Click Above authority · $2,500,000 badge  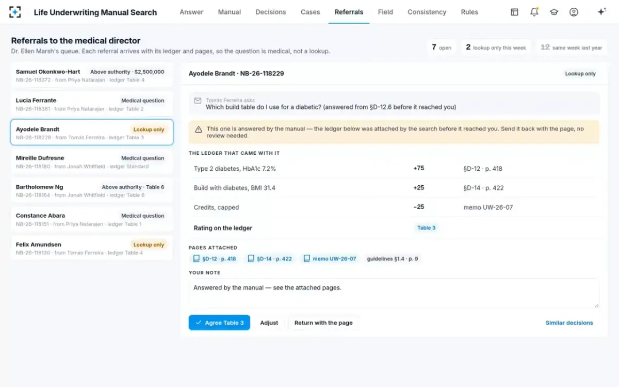pyautogui.click(x=127, y=72)
